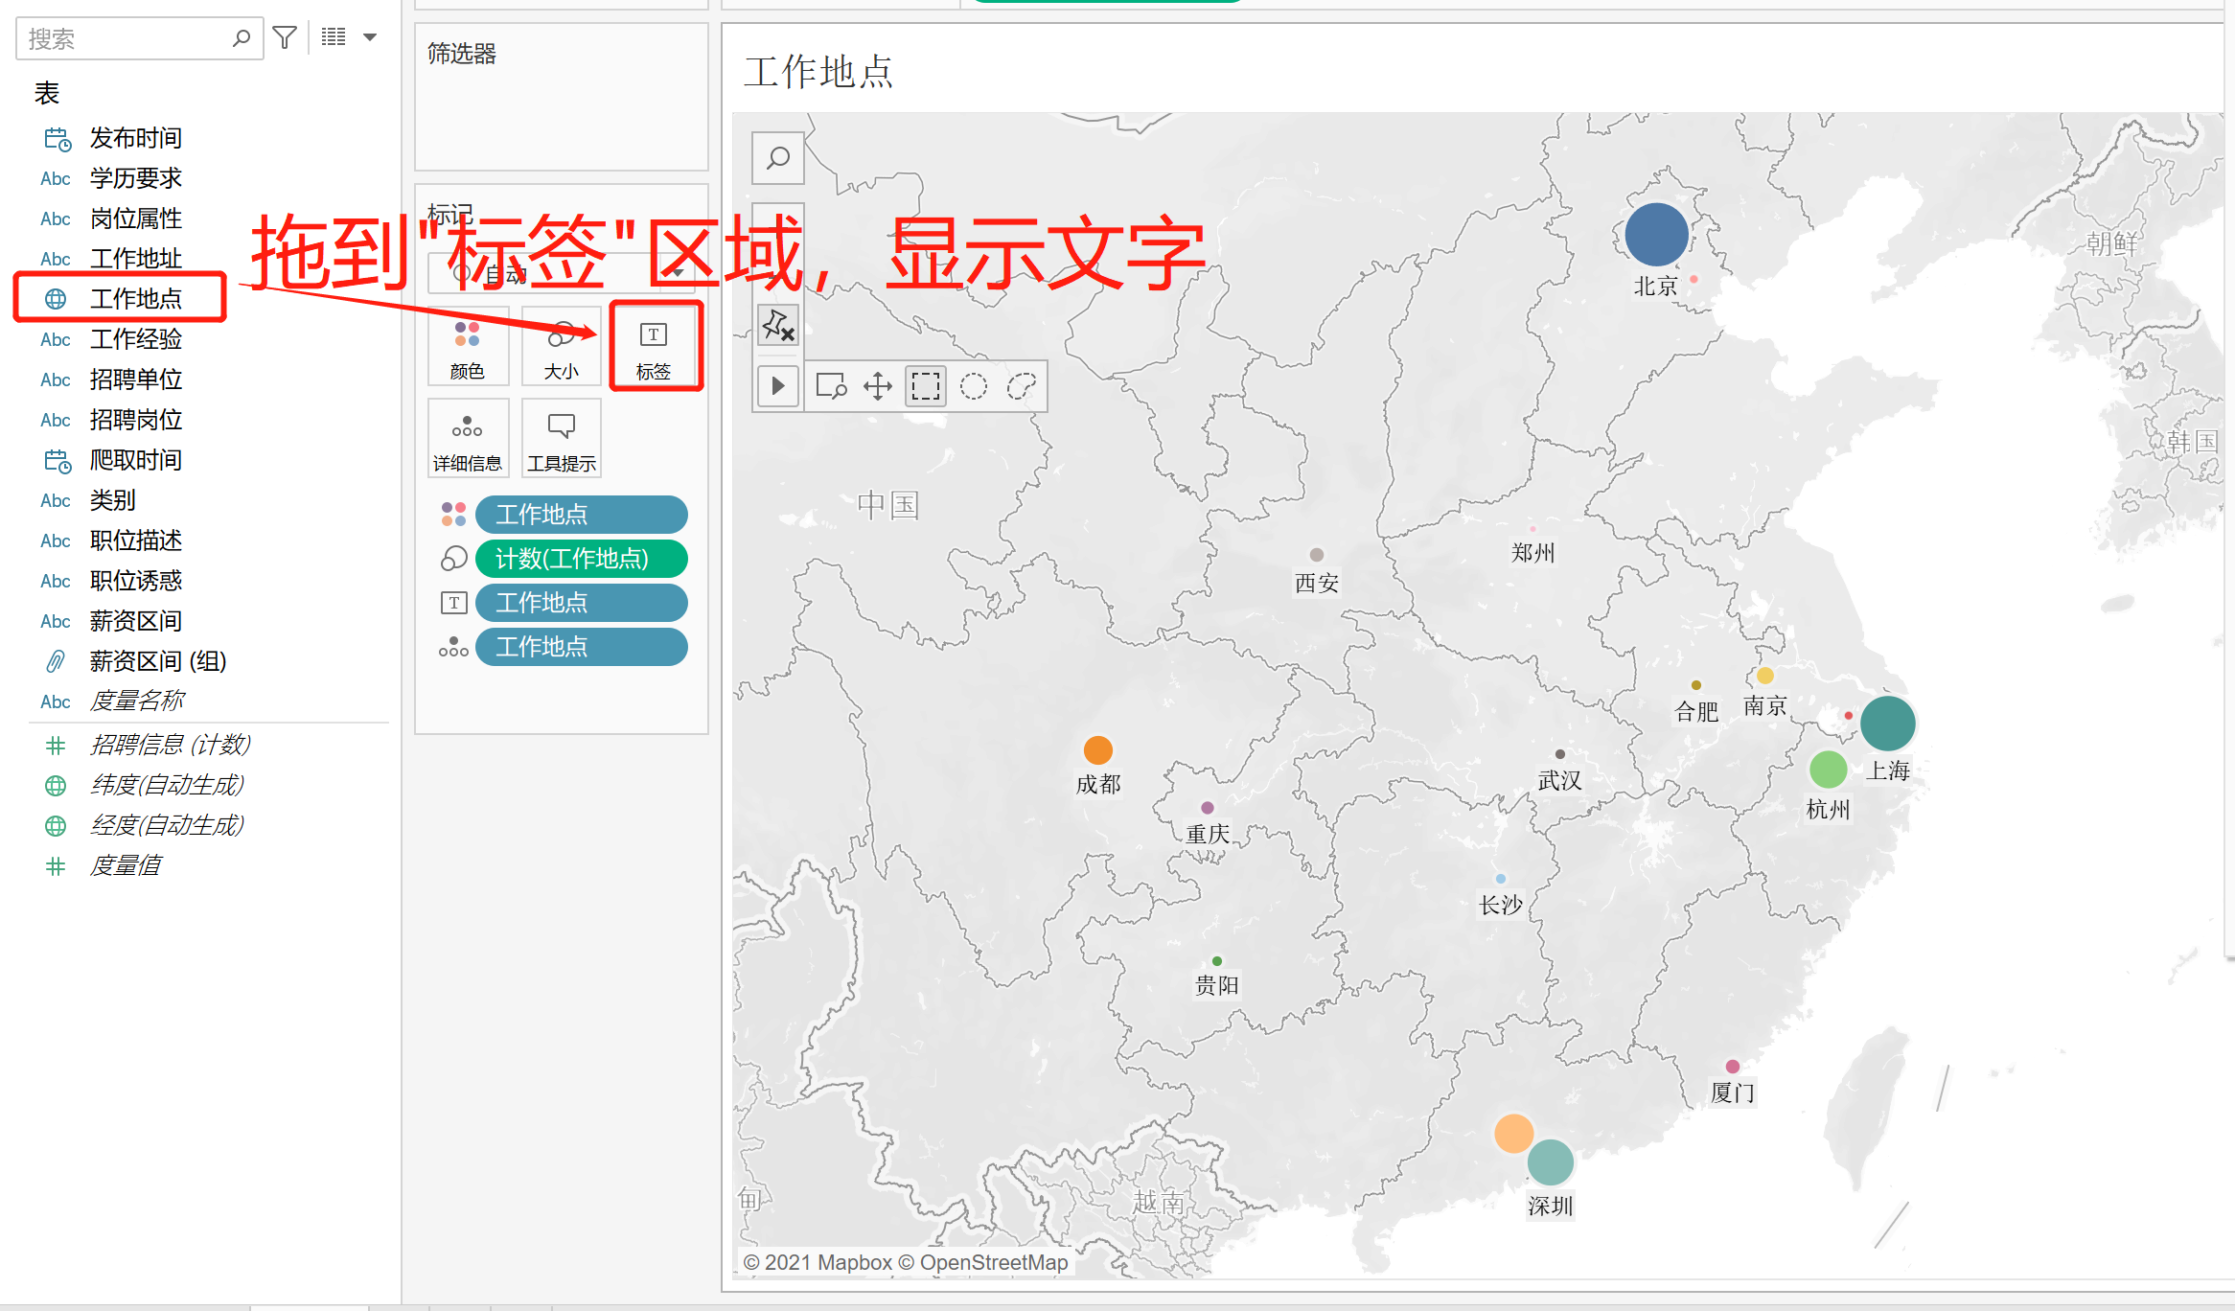Image resolution: width=2235 pixels, height=1311 pixels.
Task: Open the 详细信息 marks card
Action: 468,439
